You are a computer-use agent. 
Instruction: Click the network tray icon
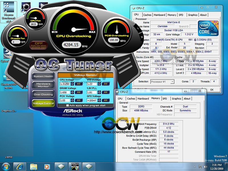(x=200, y=167)
